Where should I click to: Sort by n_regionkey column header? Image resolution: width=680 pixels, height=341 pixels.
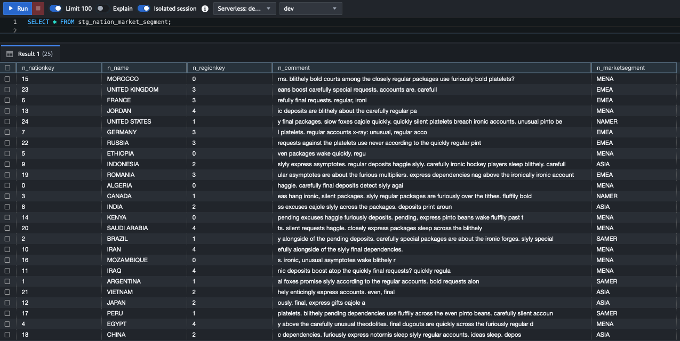(229, 68)
